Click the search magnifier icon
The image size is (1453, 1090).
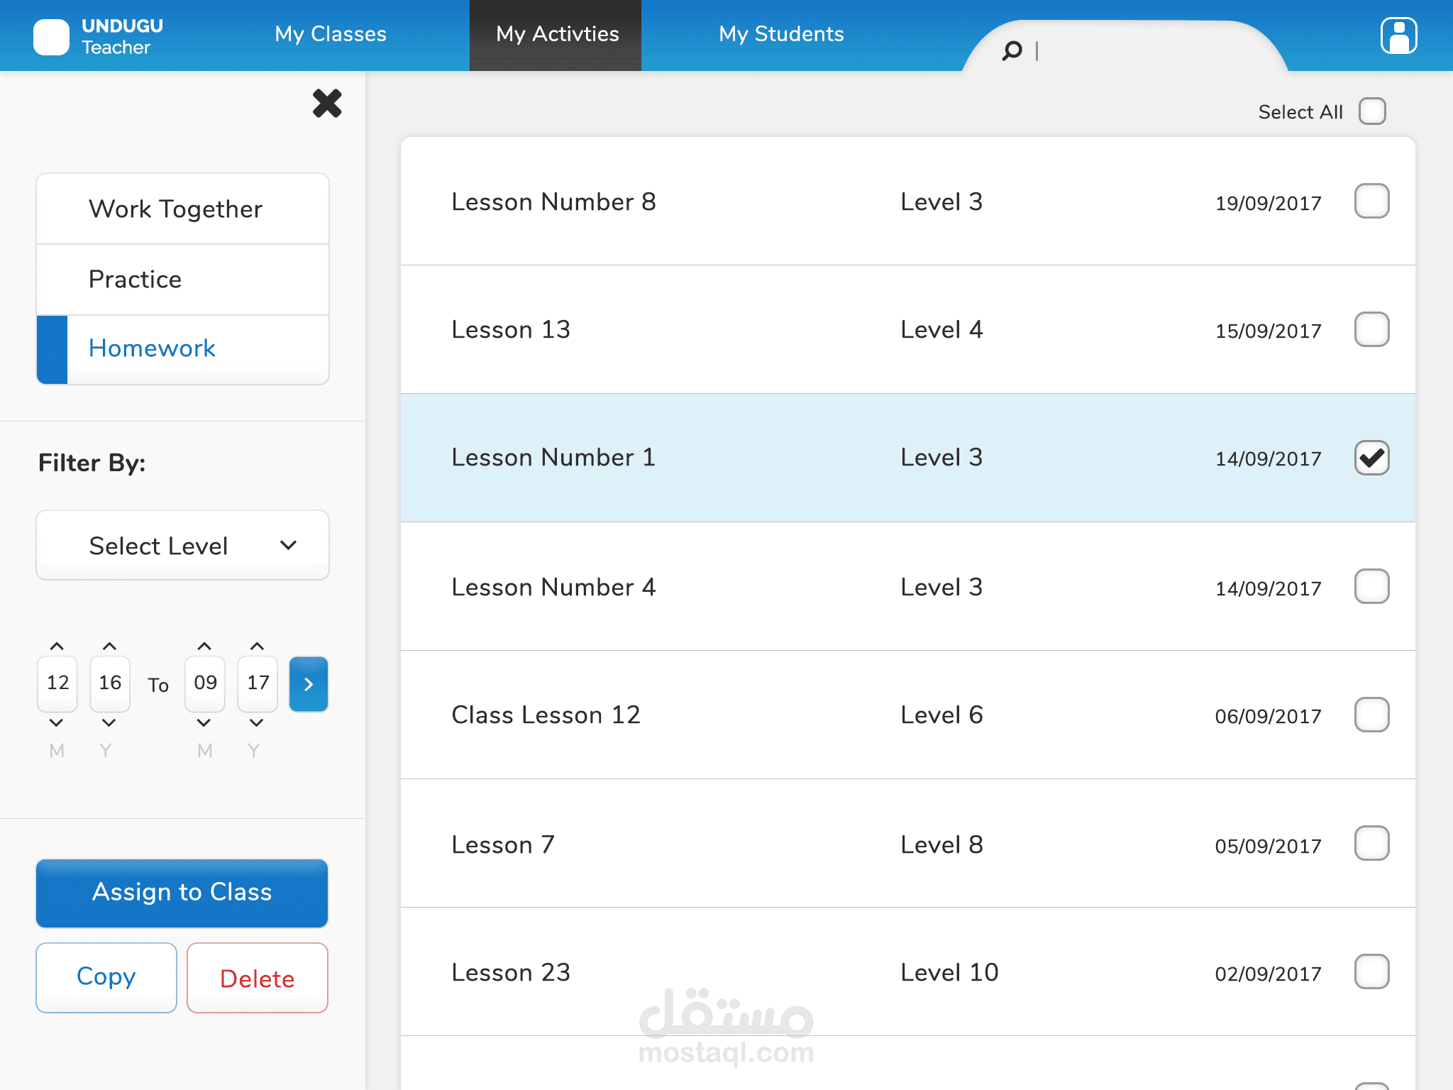coord(1012,50)
